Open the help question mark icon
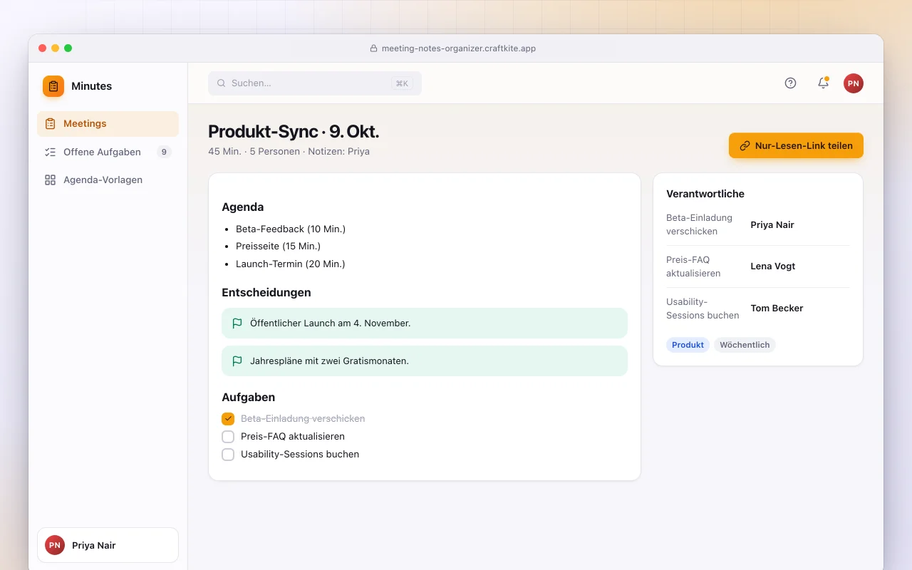912x570 pixels. point(790,83)
